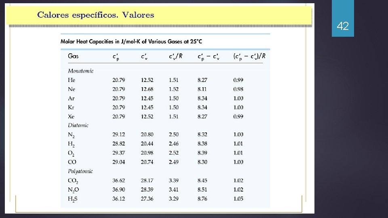Click value 8.51 in the N2O row
This screenshot has height=218, width=388.
(x=202, y=190)
